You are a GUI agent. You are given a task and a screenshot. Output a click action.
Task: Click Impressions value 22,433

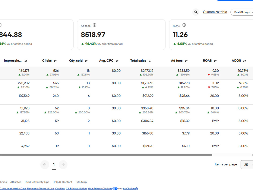[x=25, y=133]
